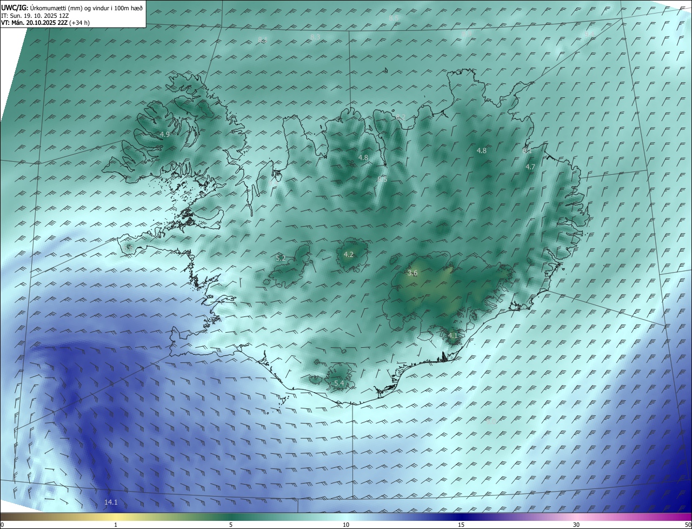Click the '50' tick on the color scale
The width and height of the screenshot is (692, 529).
tap(688, 525)
